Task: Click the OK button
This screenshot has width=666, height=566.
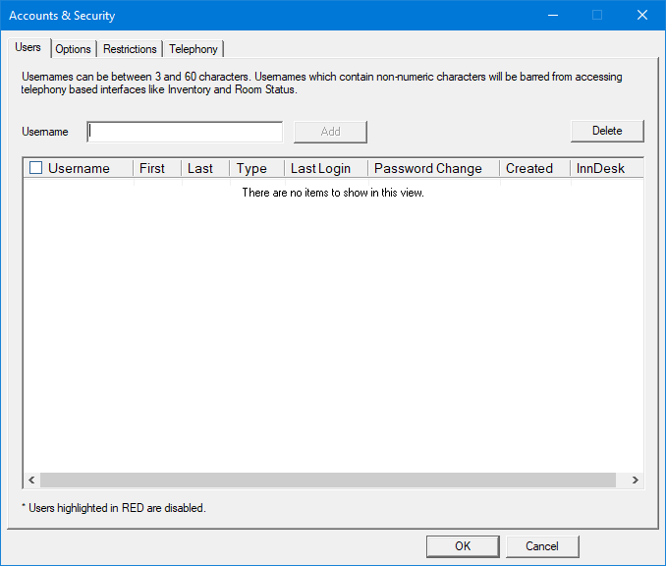Action: pyautogui.click(x=463, y=546)
